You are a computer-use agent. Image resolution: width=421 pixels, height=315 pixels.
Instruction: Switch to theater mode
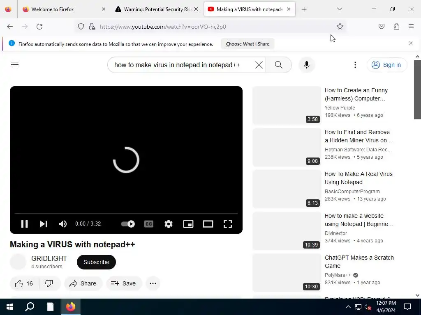click(208, 224)
